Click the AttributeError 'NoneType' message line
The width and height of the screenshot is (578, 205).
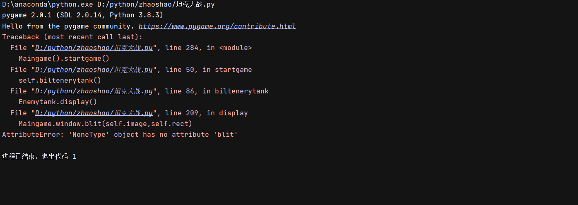[120, 134]
